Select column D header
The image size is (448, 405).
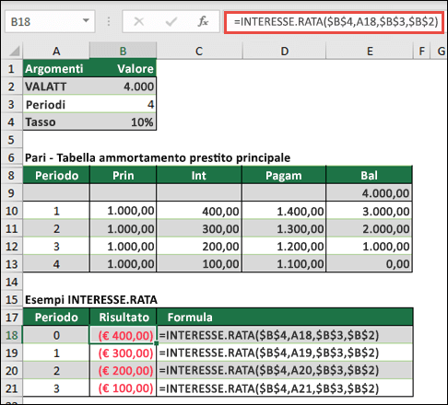tap(284, 51)
